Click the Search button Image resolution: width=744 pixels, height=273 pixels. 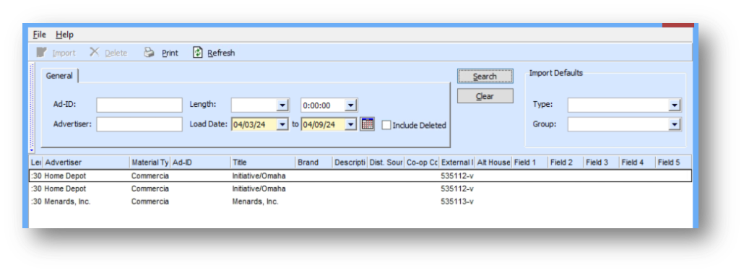tap(485, 76)
